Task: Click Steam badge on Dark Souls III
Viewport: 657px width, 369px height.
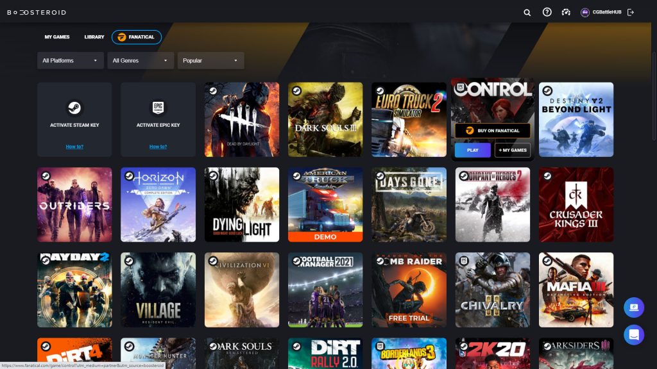Action: click(x=296, y=90)
